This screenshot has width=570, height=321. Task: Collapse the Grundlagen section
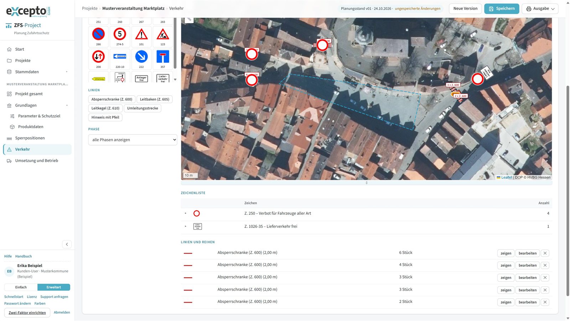pyautogui.click(x=37, y=105)
